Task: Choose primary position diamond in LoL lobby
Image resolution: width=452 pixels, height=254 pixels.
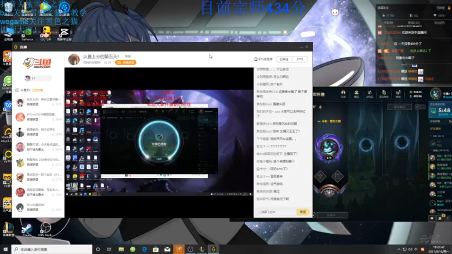Action: click(x=320, y=176)
